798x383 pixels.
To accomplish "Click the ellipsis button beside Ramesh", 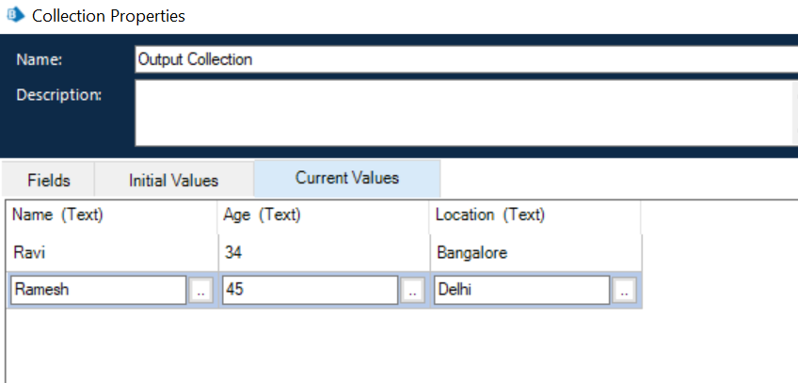I will pos(200,291).
